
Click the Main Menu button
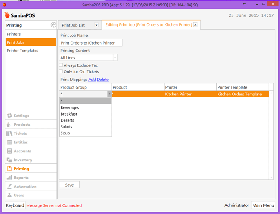coord(263,205)
